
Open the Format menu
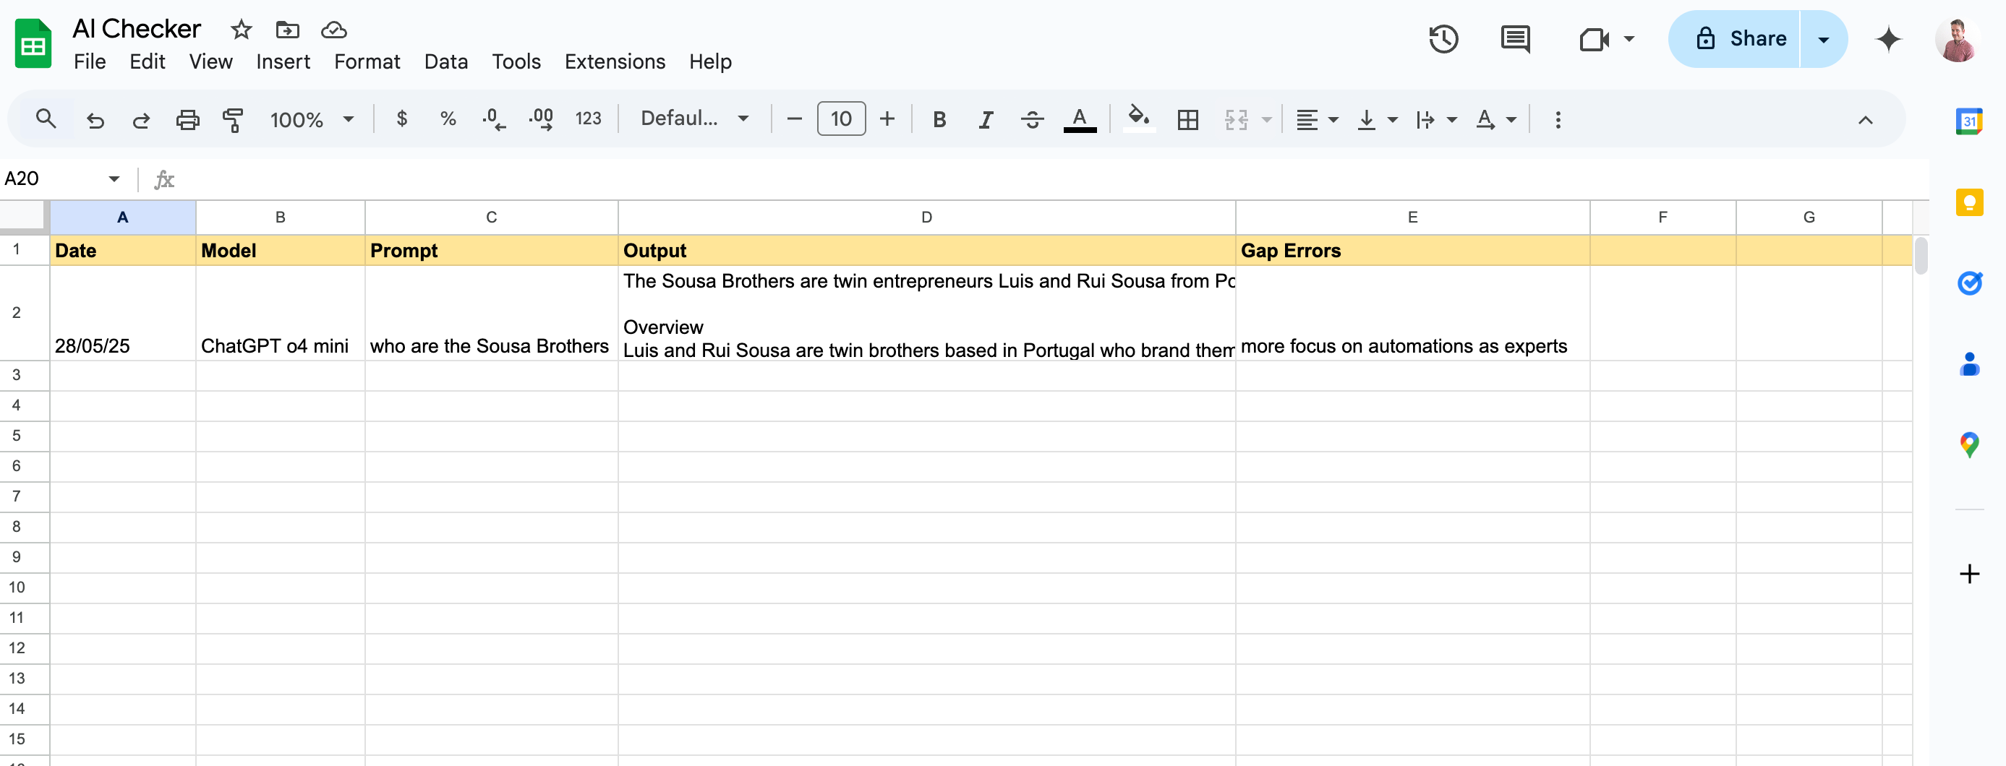[367, 61]
